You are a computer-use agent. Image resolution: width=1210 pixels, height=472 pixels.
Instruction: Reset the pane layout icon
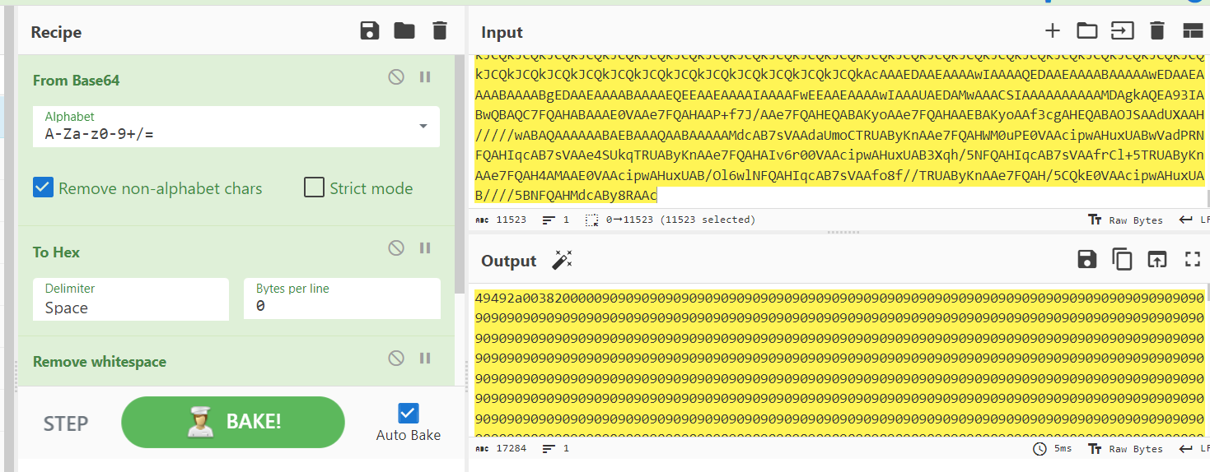coord(1193,31)
